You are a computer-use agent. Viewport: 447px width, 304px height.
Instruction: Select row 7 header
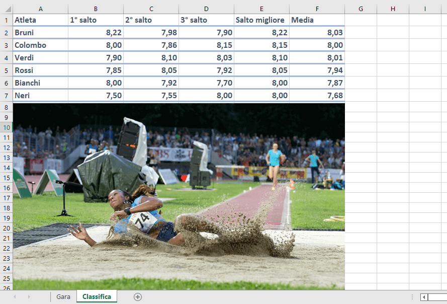pos(6,96)
